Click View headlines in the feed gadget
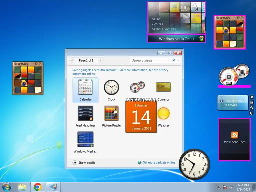This screenshot has height=192, width=256. coord(234,142)
